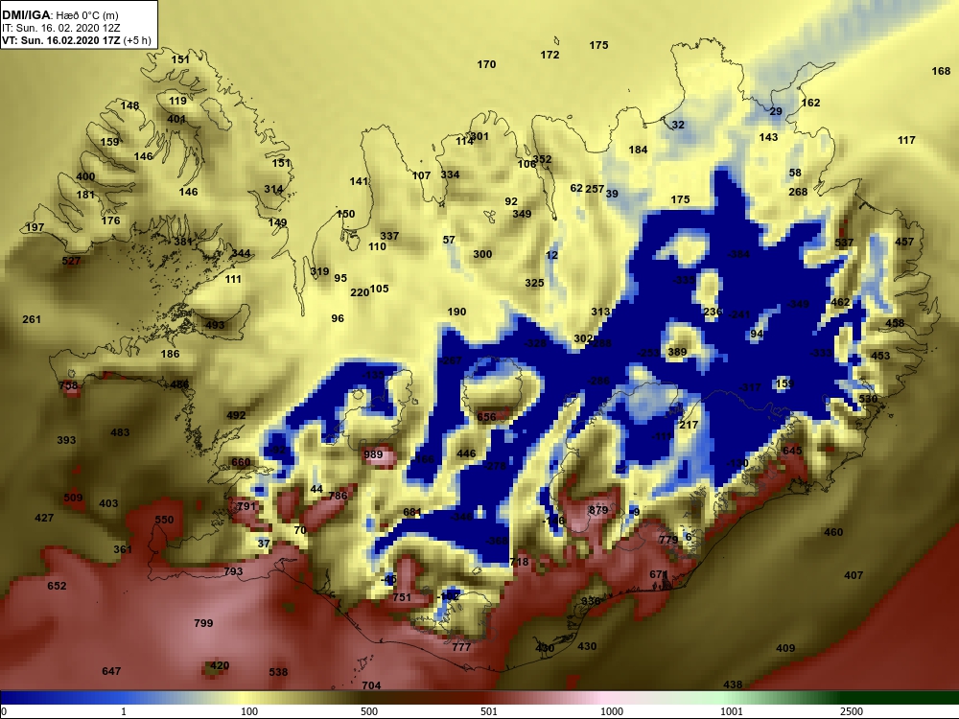Click the '501' legend label

pos(489,711)
